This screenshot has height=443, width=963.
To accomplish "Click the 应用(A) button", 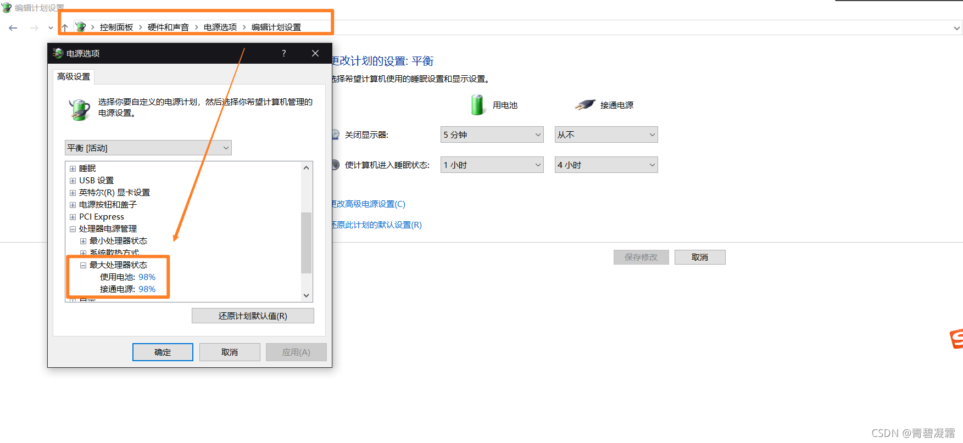I will tap(296, 352).
